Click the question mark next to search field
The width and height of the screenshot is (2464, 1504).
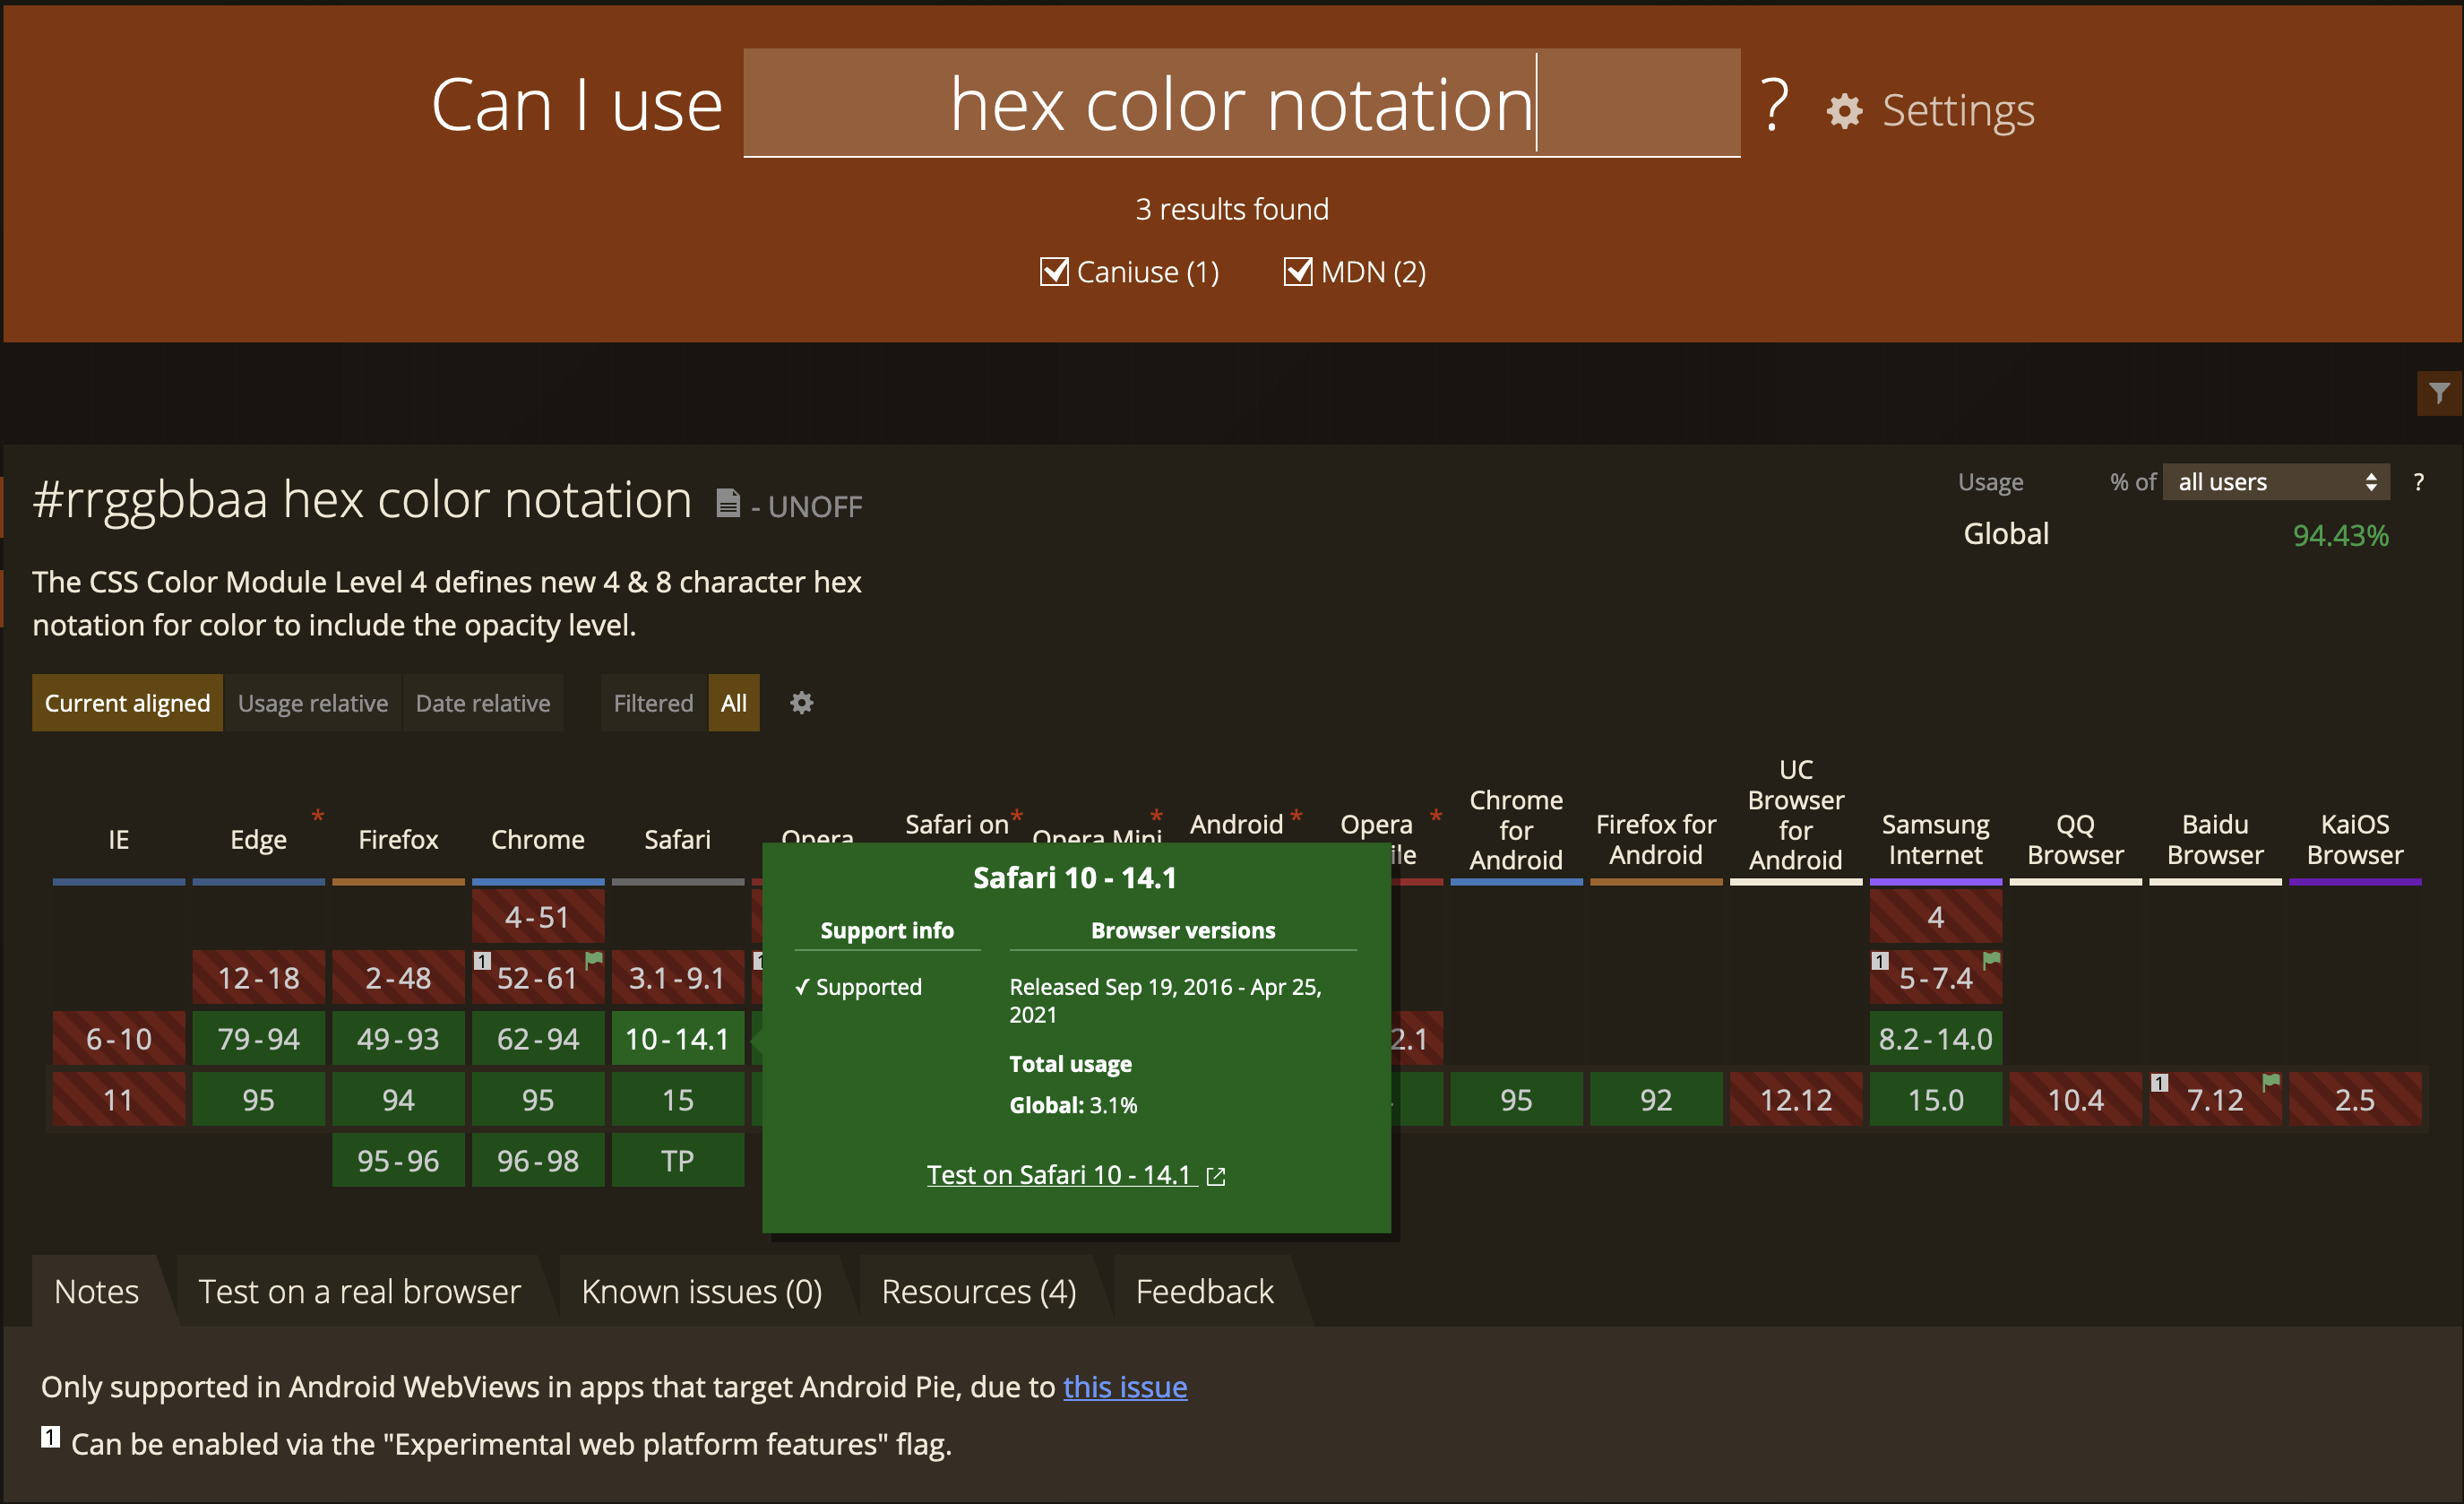coord(1774,105)
